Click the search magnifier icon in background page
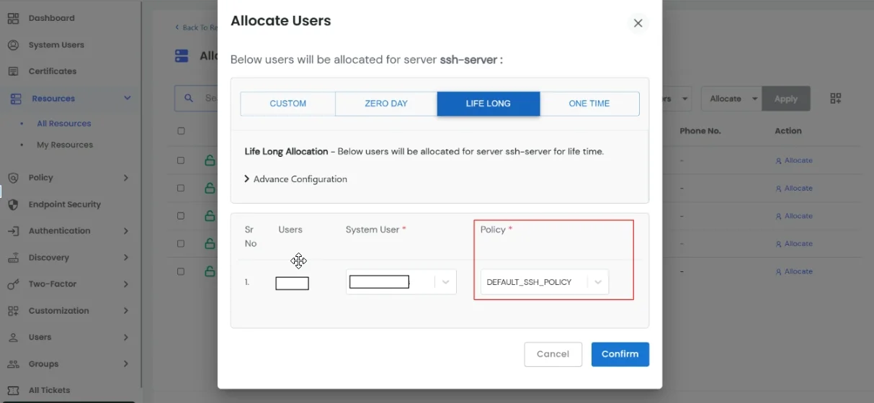The height and width of the screenshot is (403, 874). (189, 98)
